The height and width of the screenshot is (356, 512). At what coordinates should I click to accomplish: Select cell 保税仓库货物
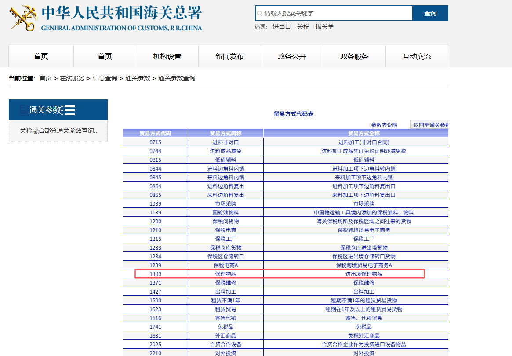pyautogui.click(x=225, y=248)
